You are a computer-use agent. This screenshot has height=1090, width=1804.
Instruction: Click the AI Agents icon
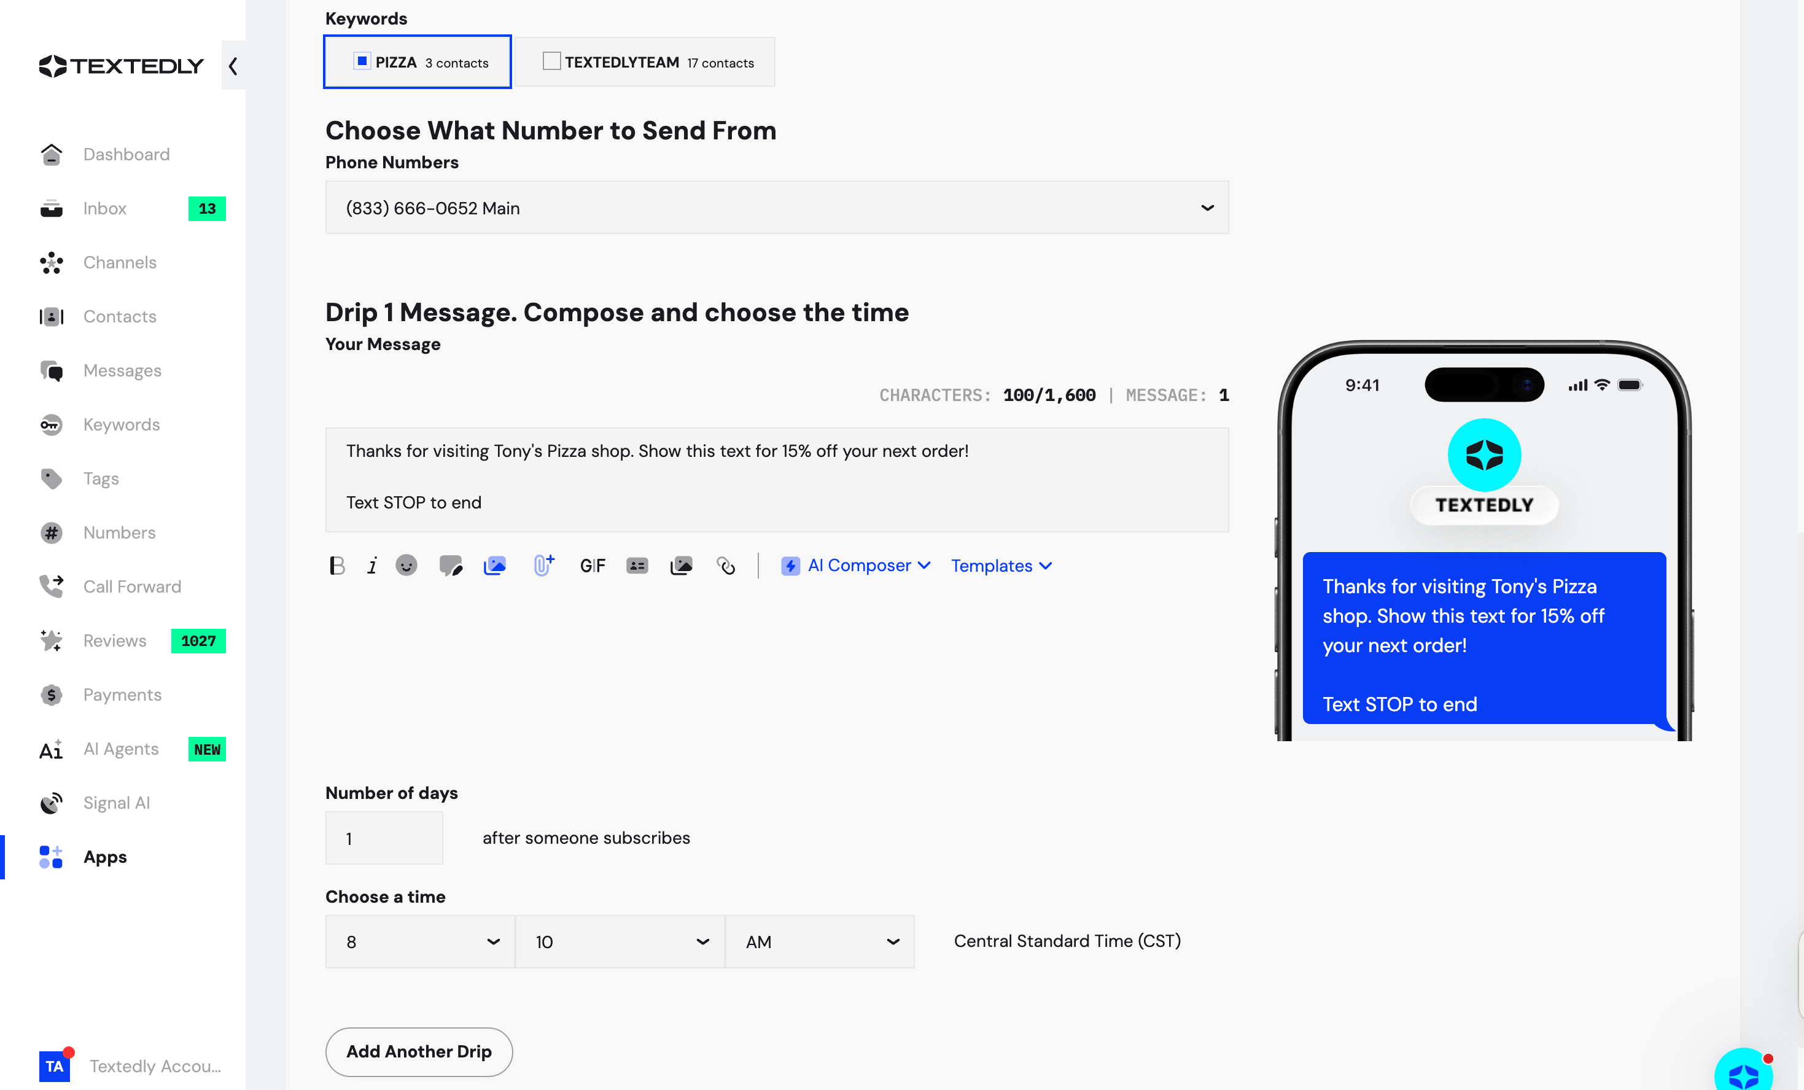tap(51, 749)
